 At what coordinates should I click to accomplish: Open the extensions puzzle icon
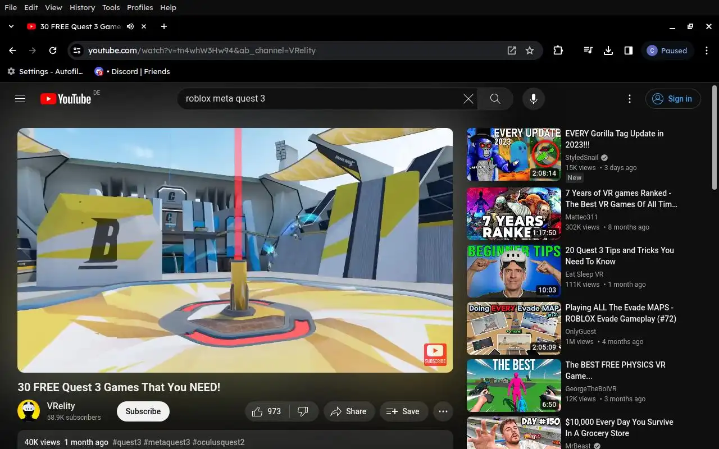[x=558, y=51]
